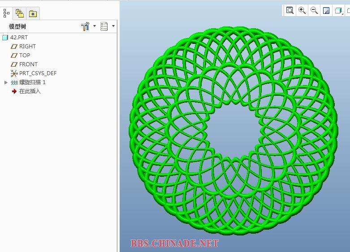Expand the settings tools dropdown arrow
Screen dimensions: 350x252
tap(95, 26)
